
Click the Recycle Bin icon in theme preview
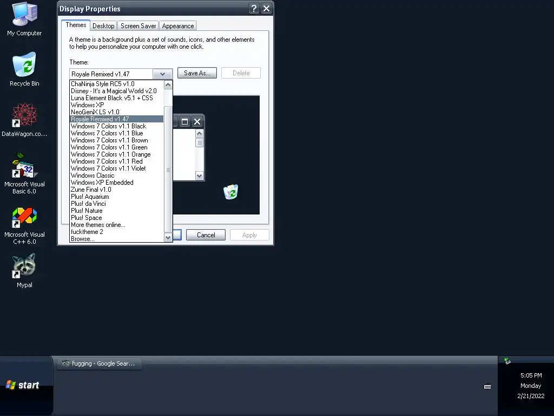(x=230, y=192)
